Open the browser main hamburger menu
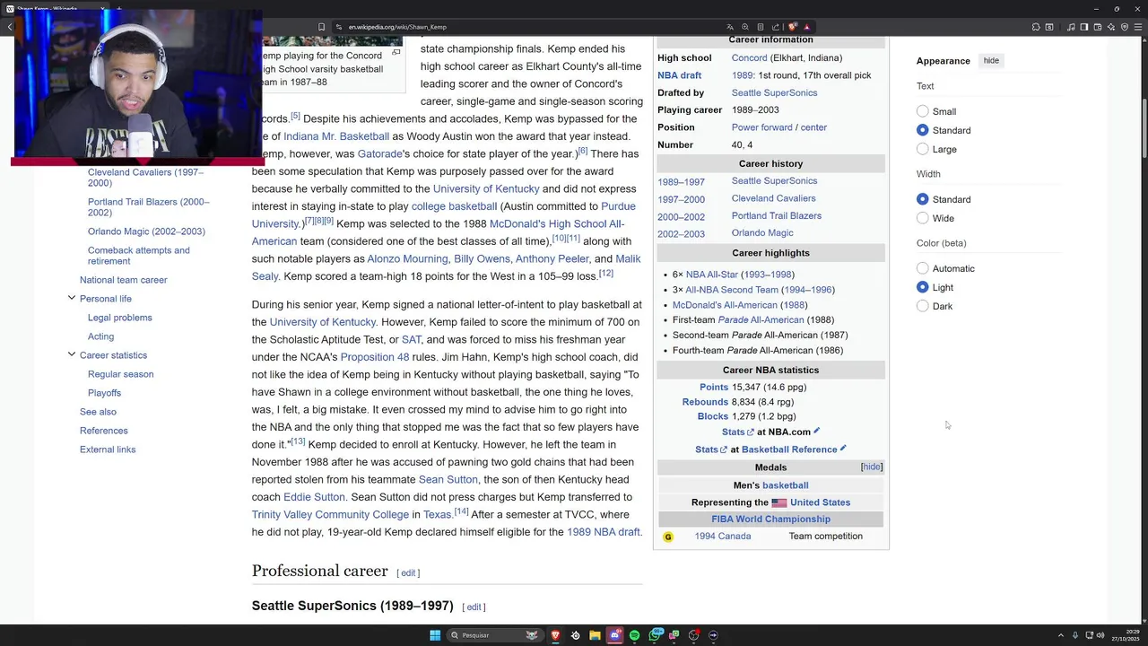 coord(1138,27)
